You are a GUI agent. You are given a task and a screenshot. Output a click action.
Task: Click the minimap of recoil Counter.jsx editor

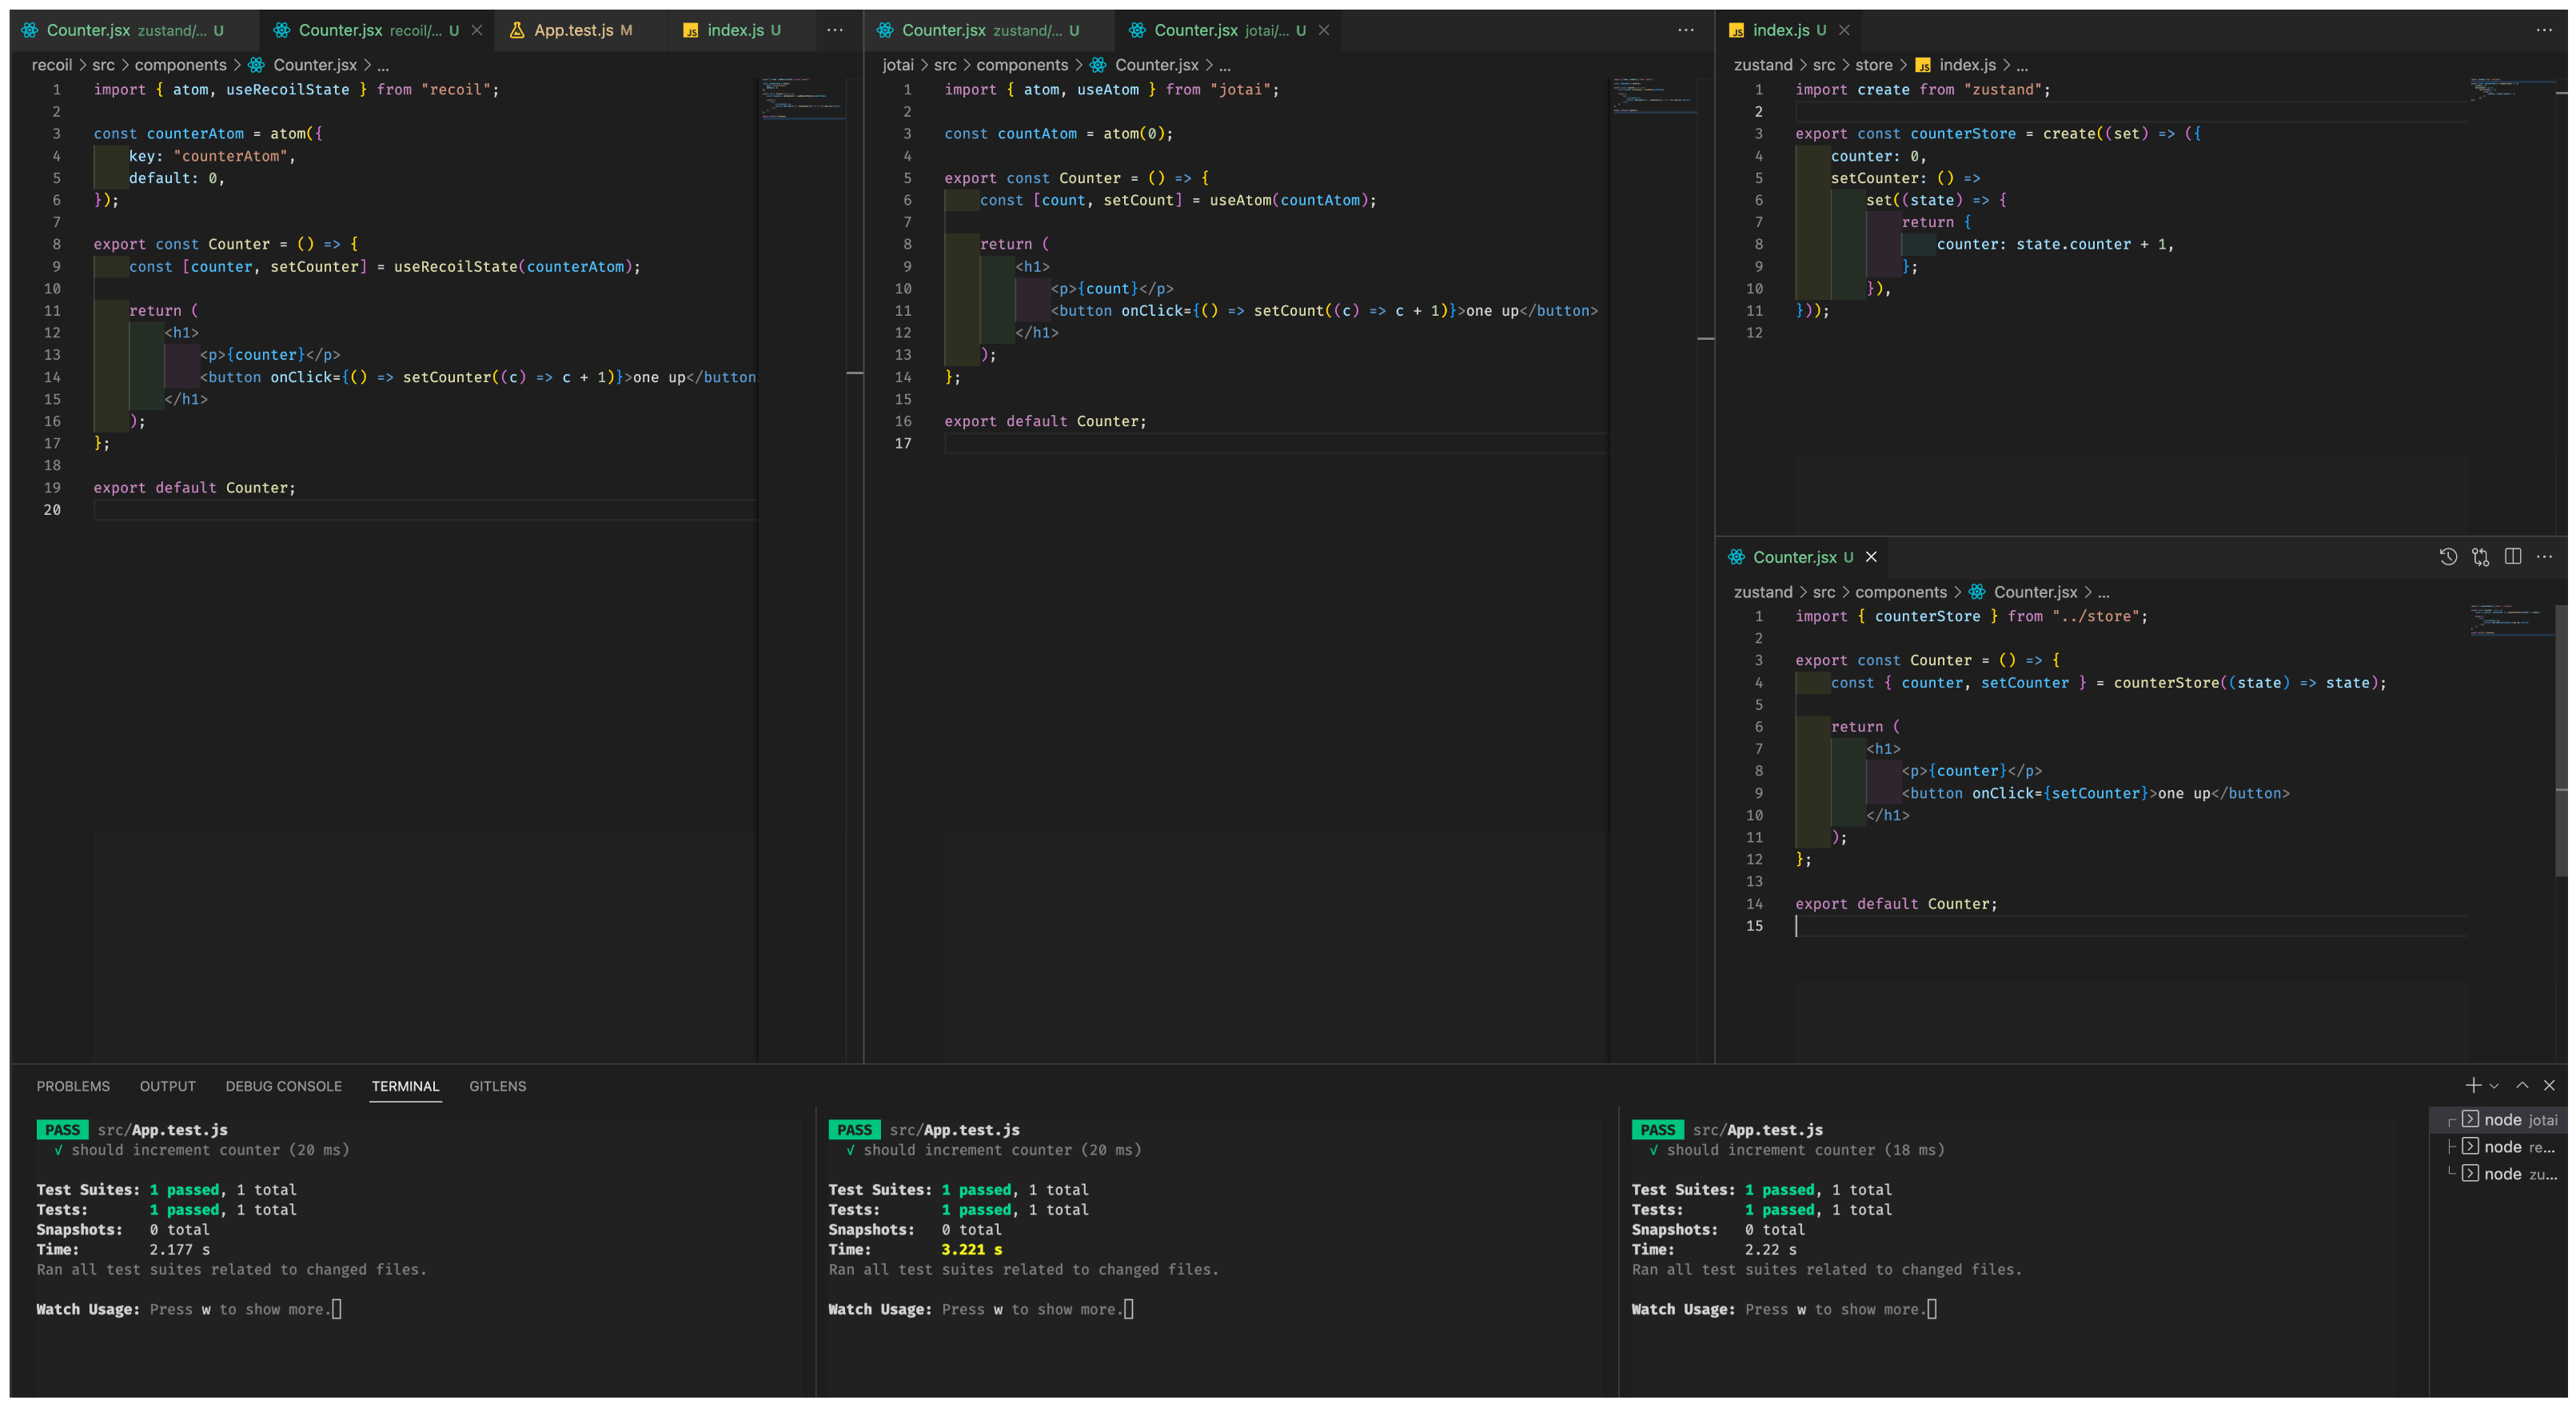[x=802, y=100]
